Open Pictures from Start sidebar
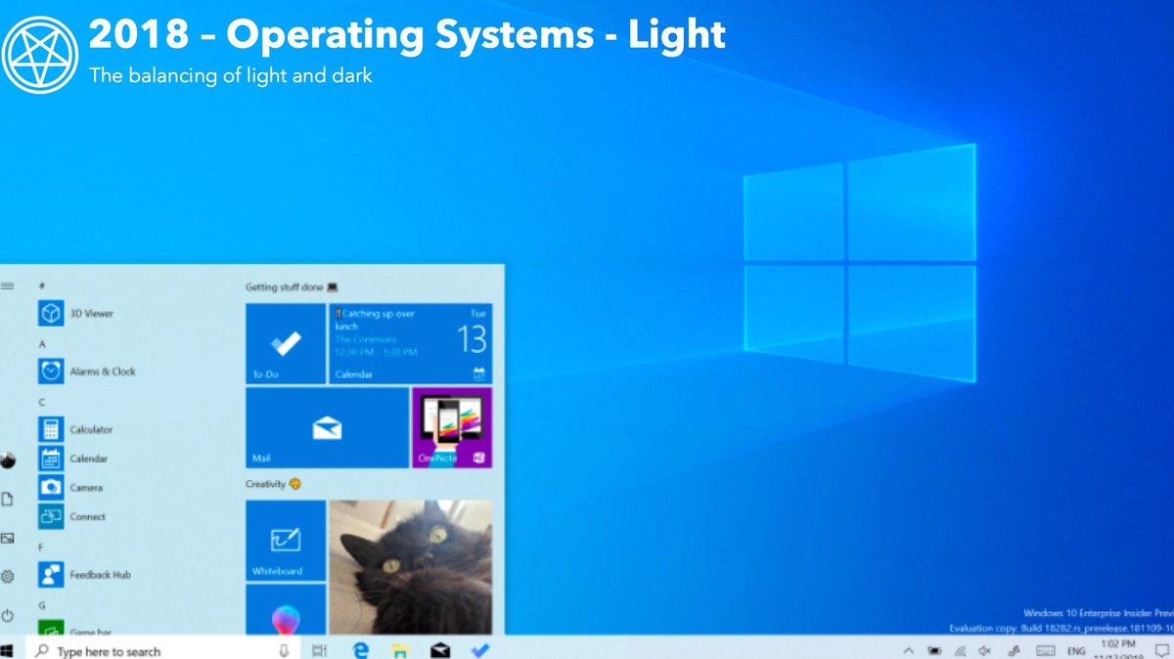This screenshot has height=659, width=1174. point(8,538)
